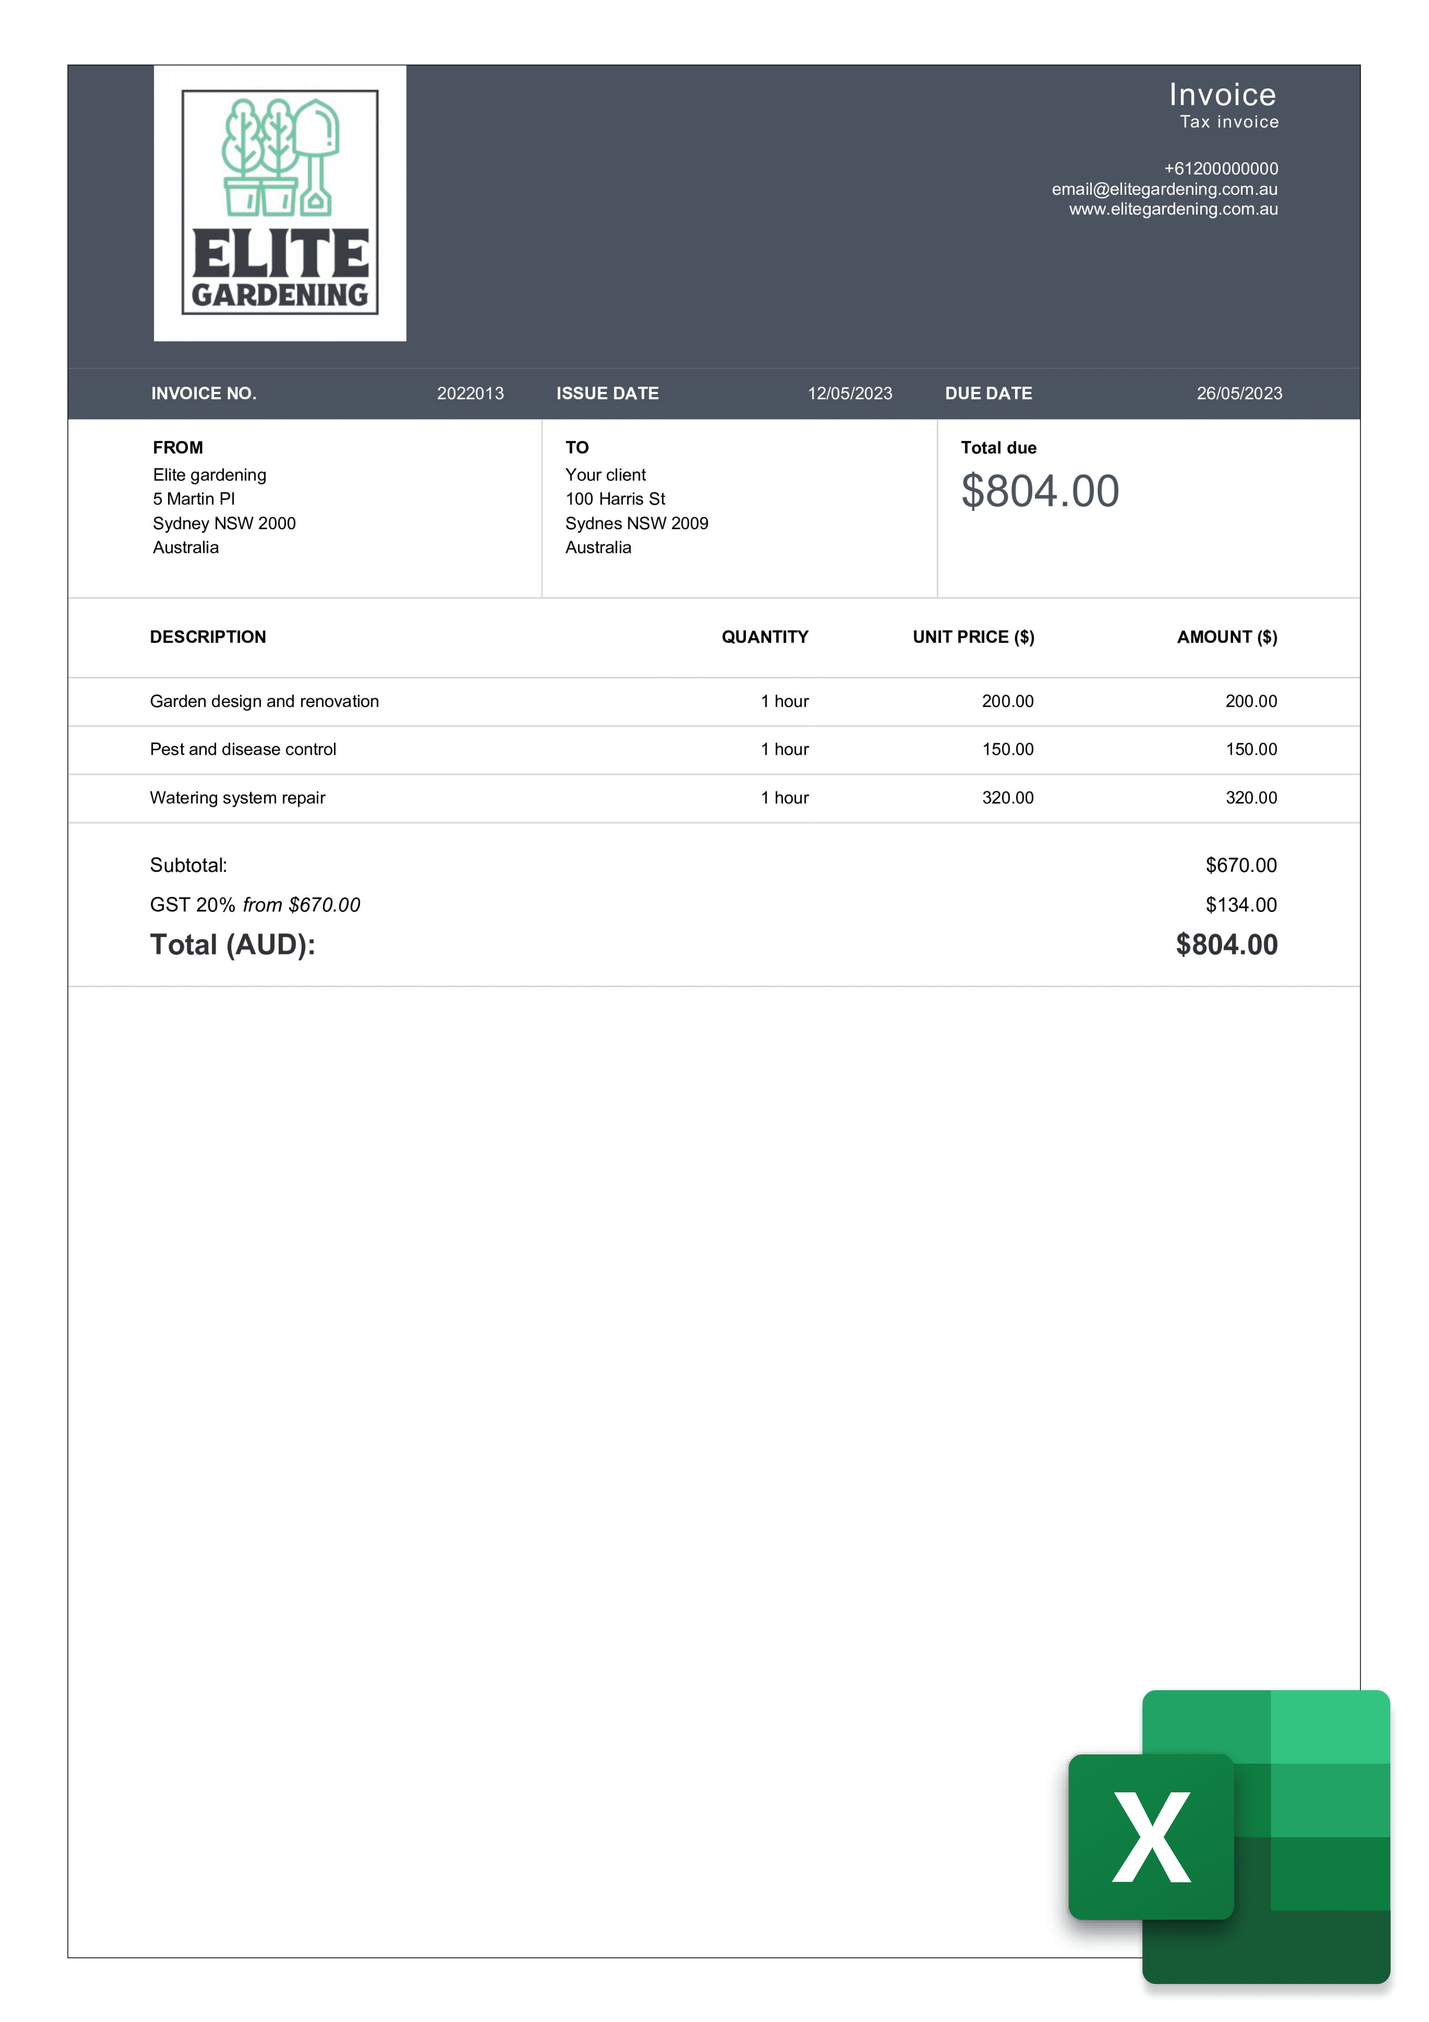The image size is (1429, 2022).
Task: Click the FROM heading
Action: pyautogui.click(x=178, y=447)
